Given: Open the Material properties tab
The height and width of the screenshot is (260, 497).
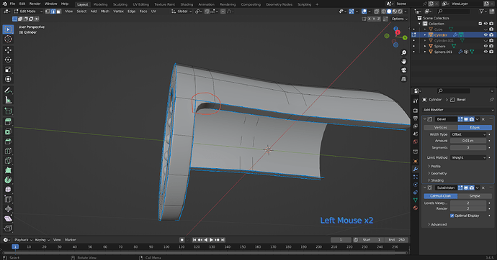Looking at the screenshot, I should point(415,208).
